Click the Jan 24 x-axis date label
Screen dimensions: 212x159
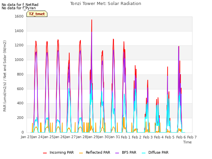click(37, 137)
